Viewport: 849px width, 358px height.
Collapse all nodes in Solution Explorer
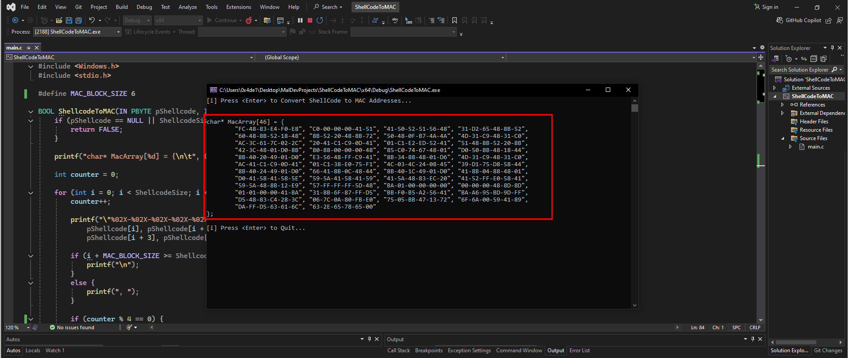coord(814,59)
